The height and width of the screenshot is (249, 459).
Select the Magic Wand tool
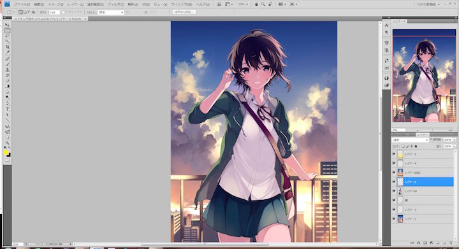pyautogui.click(x=7, y=42)
